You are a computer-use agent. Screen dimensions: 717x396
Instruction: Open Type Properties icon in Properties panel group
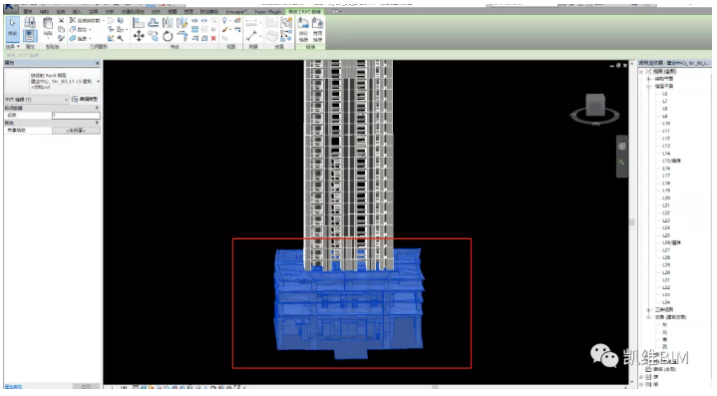(x=30, y=22)
